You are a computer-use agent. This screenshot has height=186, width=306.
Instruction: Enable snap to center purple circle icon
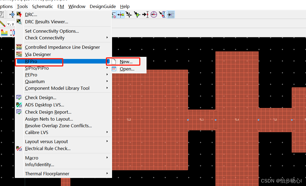point(154,14)
